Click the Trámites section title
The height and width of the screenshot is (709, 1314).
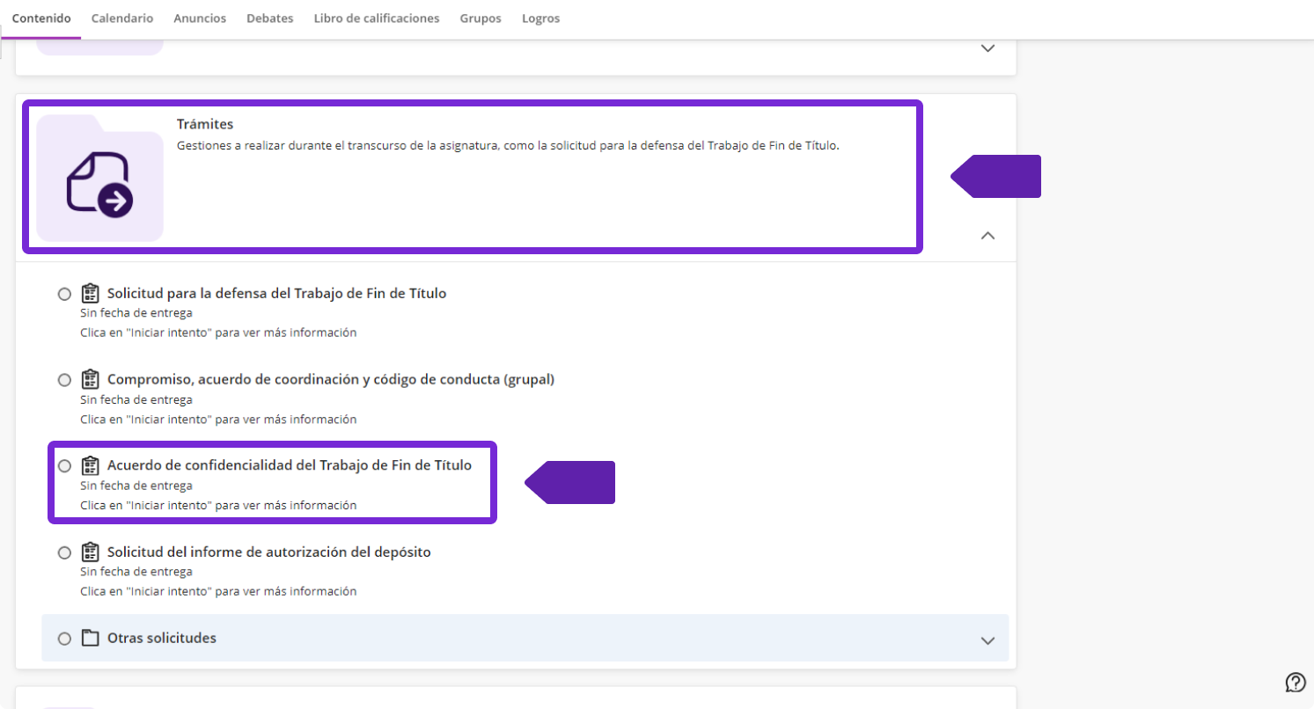[205, 124]
